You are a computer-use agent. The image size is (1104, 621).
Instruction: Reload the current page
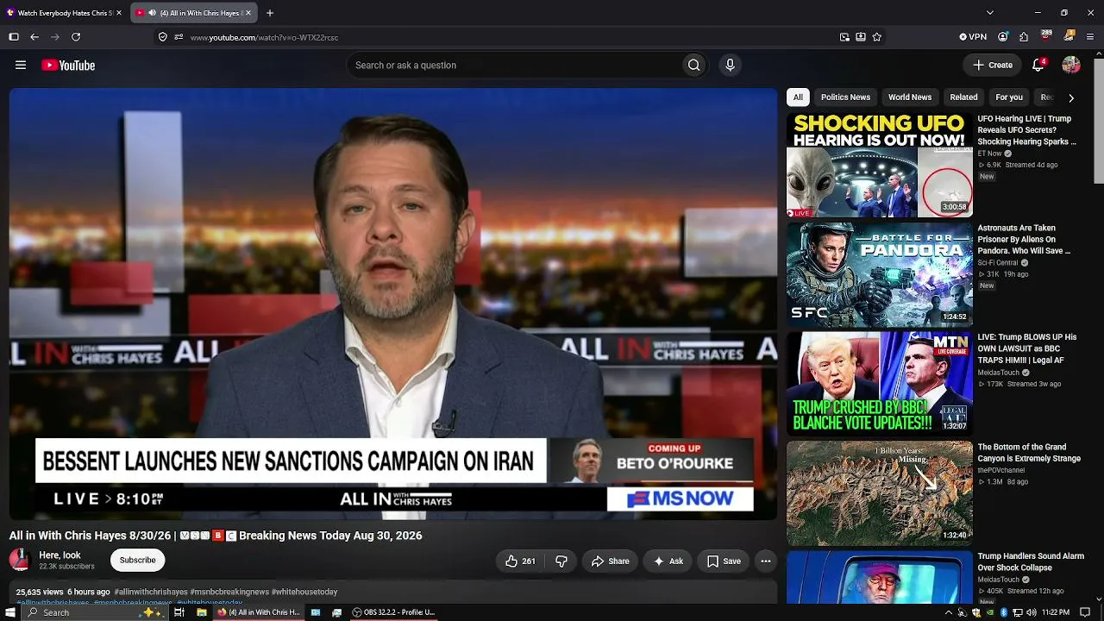coord(76,37)
